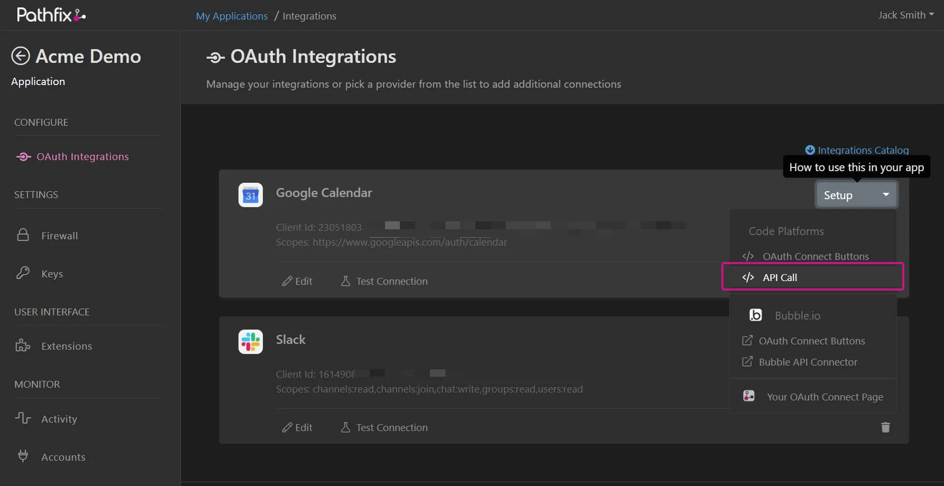Edit the Google Calendar integration
This screenshot has height=486, width=944.
[297, 281]
